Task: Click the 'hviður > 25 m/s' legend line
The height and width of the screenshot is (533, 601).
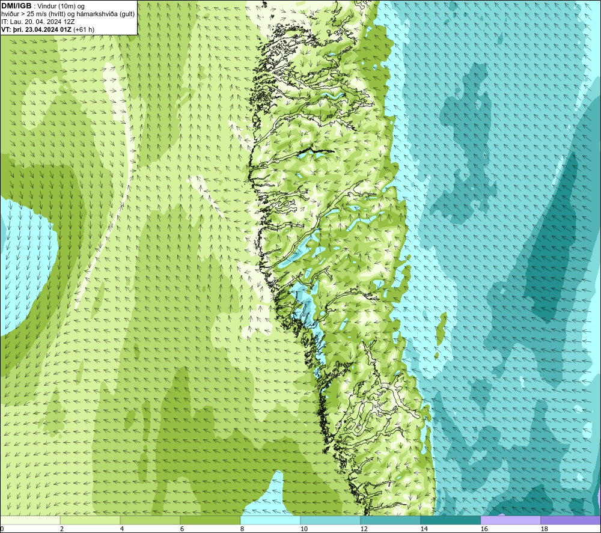Action: point(68,14)
